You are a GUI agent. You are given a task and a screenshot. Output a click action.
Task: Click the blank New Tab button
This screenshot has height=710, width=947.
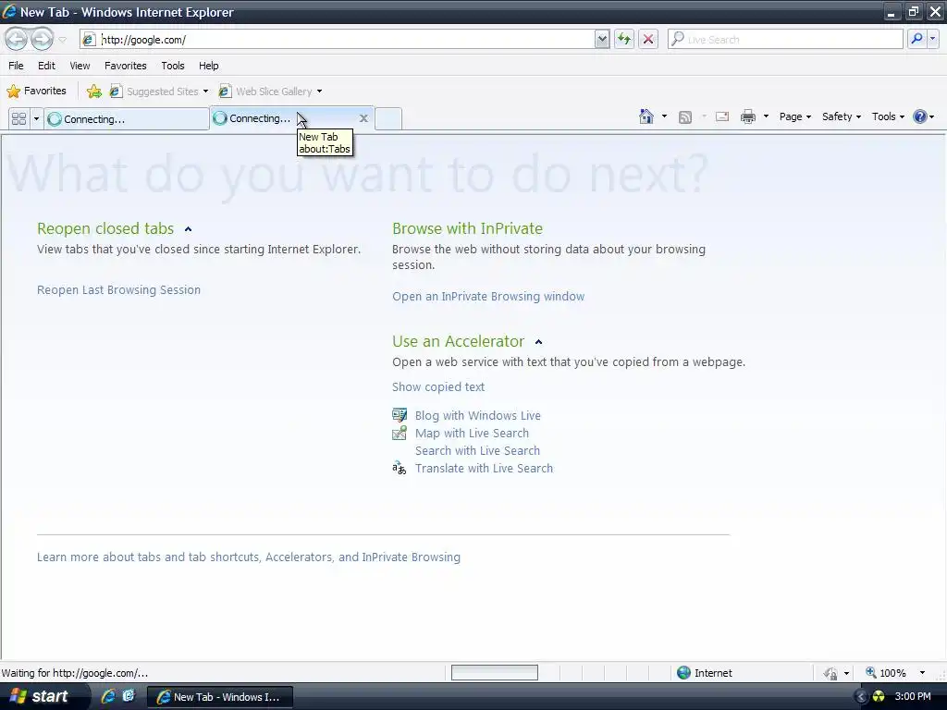[x=388, y=118]
